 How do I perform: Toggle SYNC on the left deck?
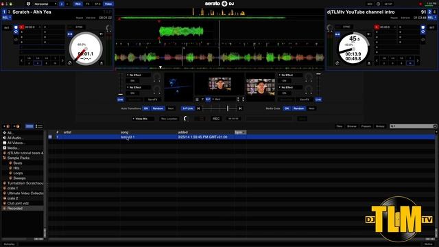pyautogui.click(x=79, y=27)
